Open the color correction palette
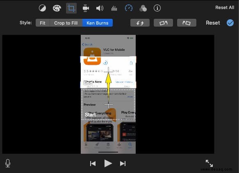The height and width of the screenshot is (173, 239). click(x=57, y=8)
